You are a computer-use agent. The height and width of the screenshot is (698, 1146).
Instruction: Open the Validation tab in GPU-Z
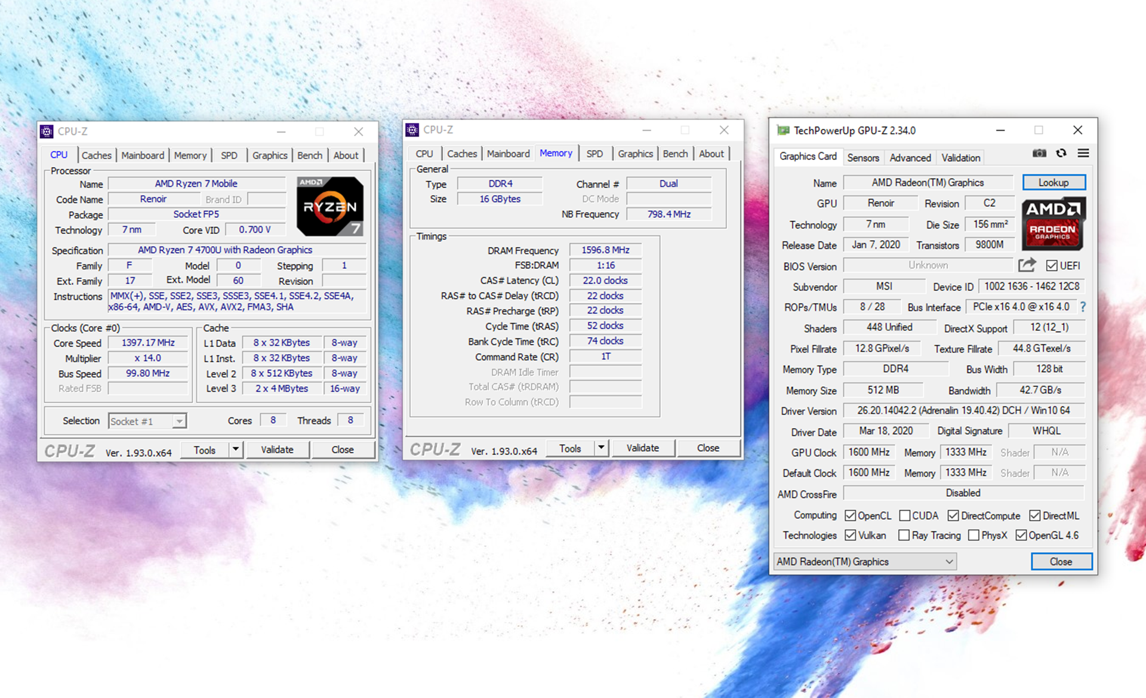pyautogui.click(x=960, y=158)
